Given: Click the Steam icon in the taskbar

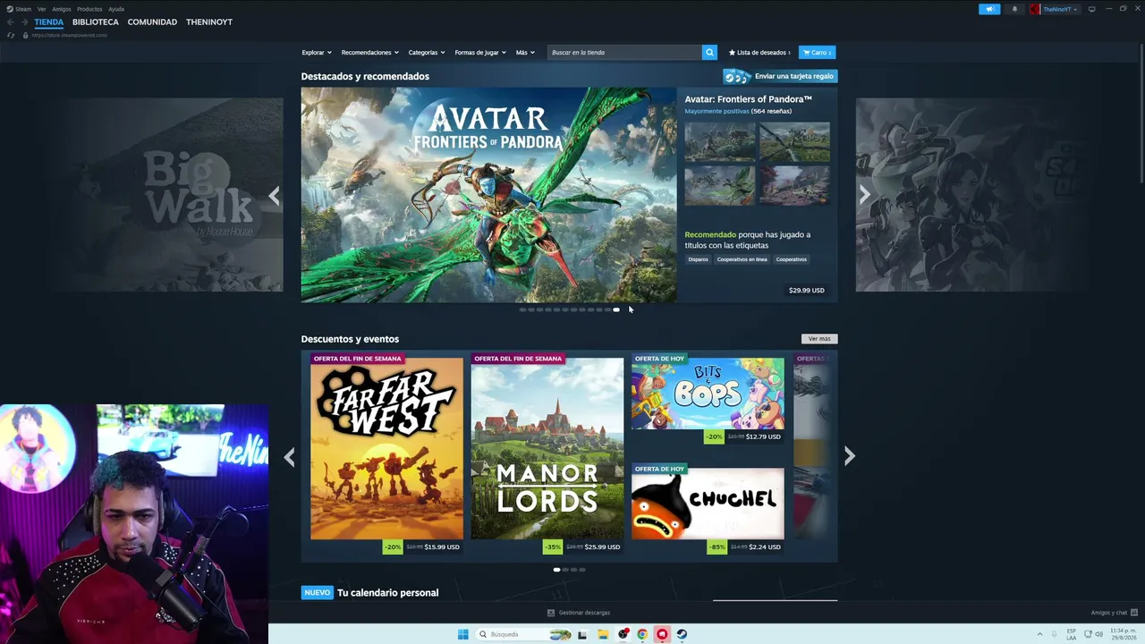Looking at the screenshot, I should point(682,634).
